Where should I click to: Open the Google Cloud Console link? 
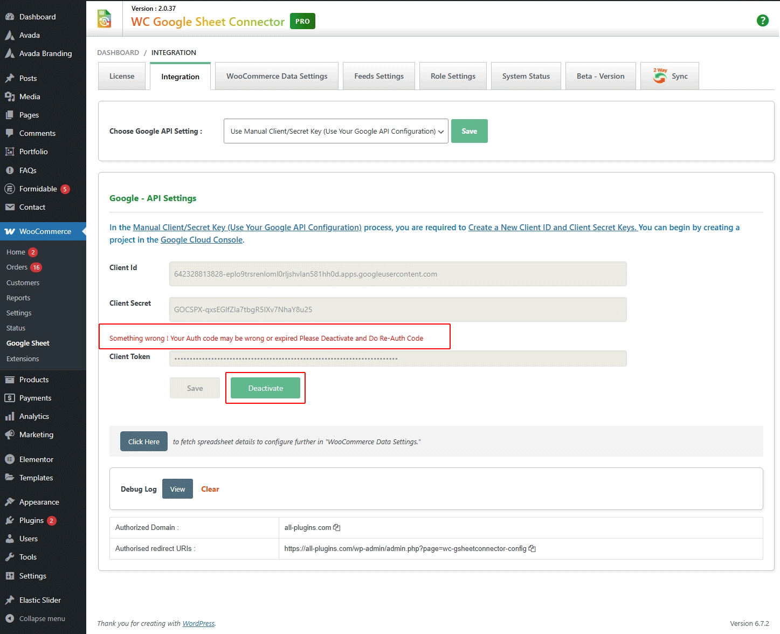click(x=202, y=240)
